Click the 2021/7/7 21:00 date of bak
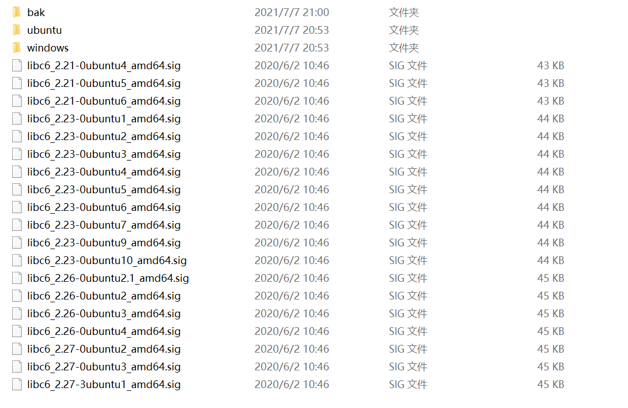Screen dimensions: 628x408 click(292, 12)
